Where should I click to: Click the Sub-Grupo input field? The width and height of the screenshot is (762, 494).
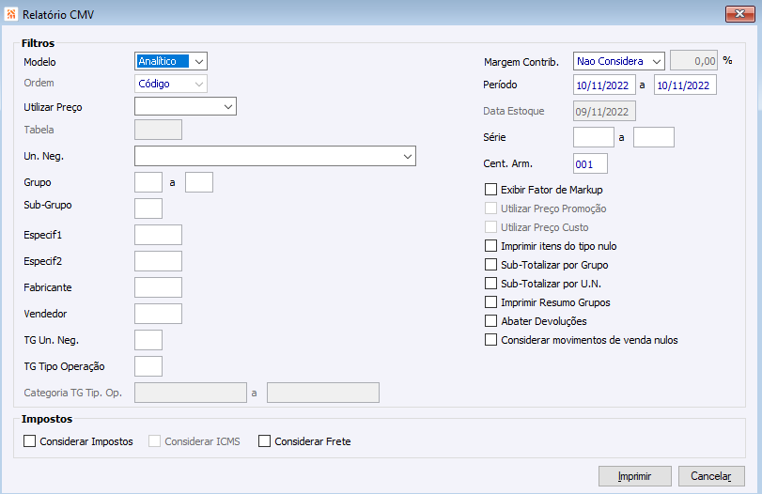pyautogui.click(x=148, y=208)
